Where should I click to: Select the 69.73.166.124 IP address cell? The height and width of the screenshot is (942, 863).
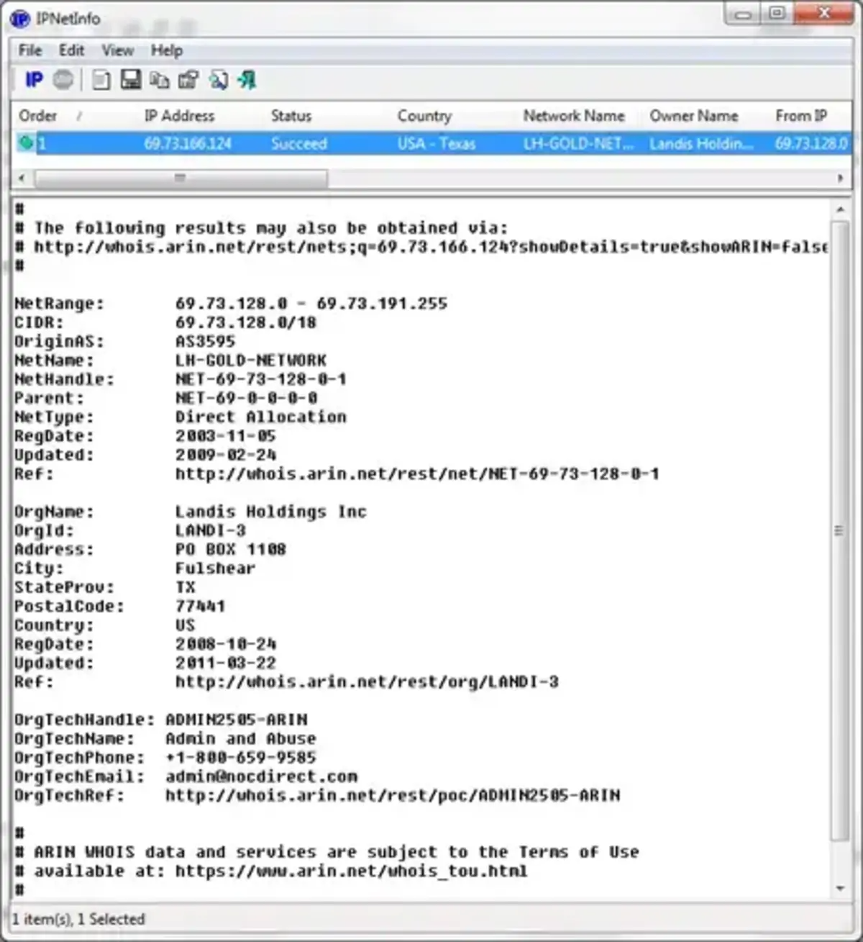(188, 144)
